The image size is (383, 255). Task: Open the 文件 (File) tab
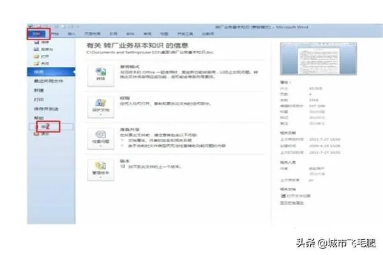click(37, 34)
